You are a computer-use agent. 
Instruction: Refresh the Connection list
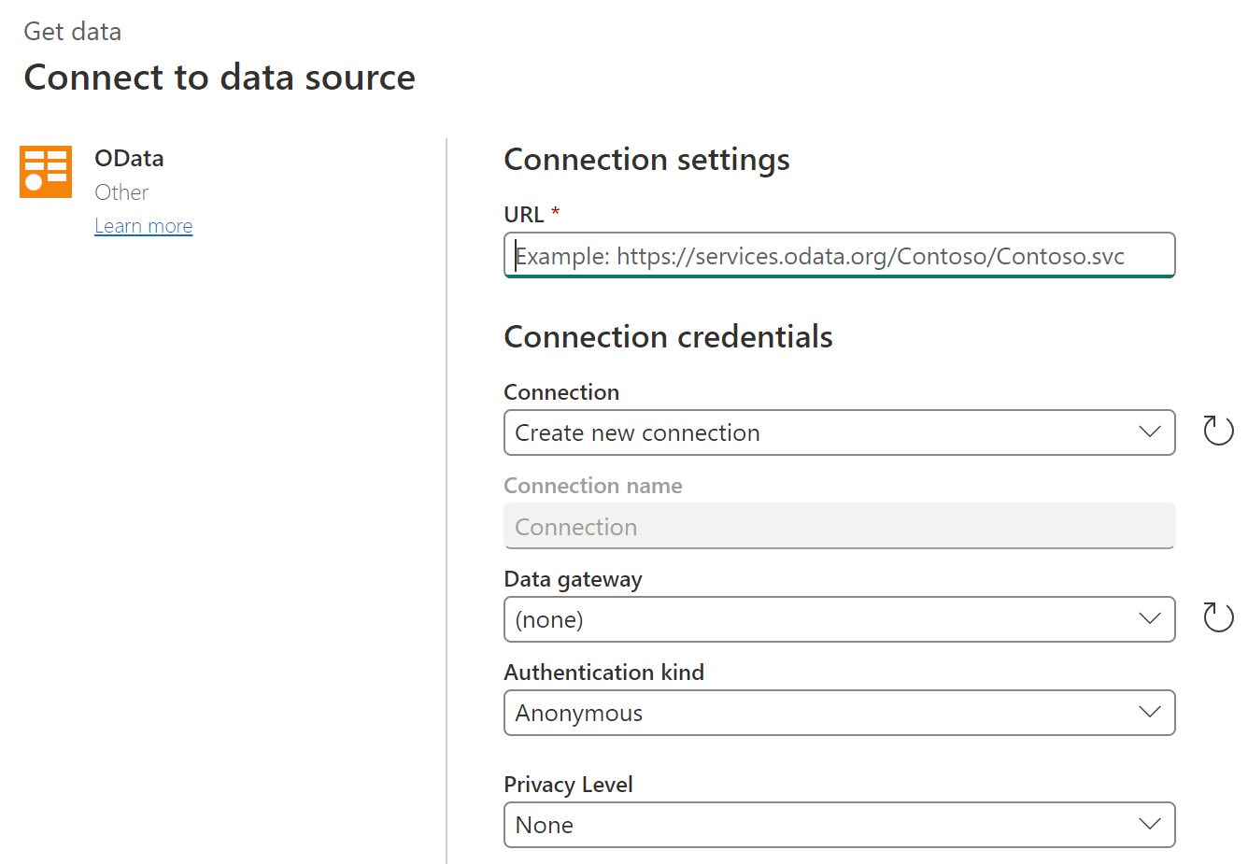(1218, 431)
